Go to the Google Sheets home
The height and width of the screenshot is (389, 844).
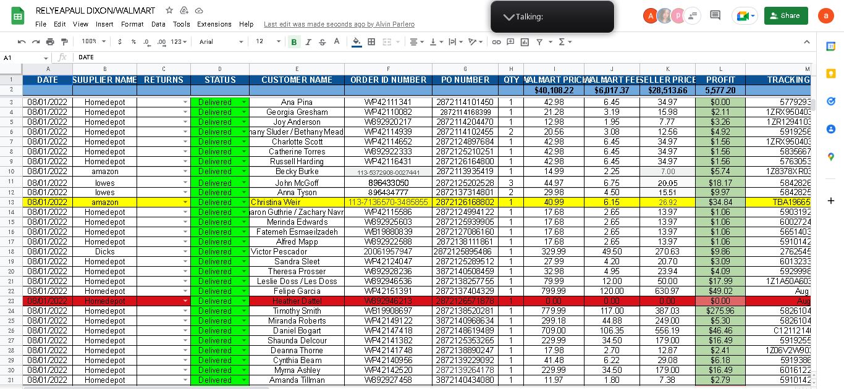click(17, 16)
